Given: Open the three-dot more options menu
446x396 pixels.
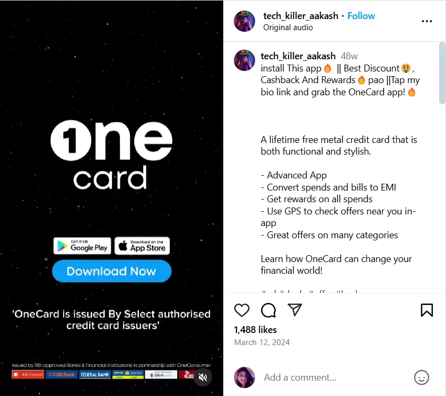Looking at the screenshot, I should 427,21.
